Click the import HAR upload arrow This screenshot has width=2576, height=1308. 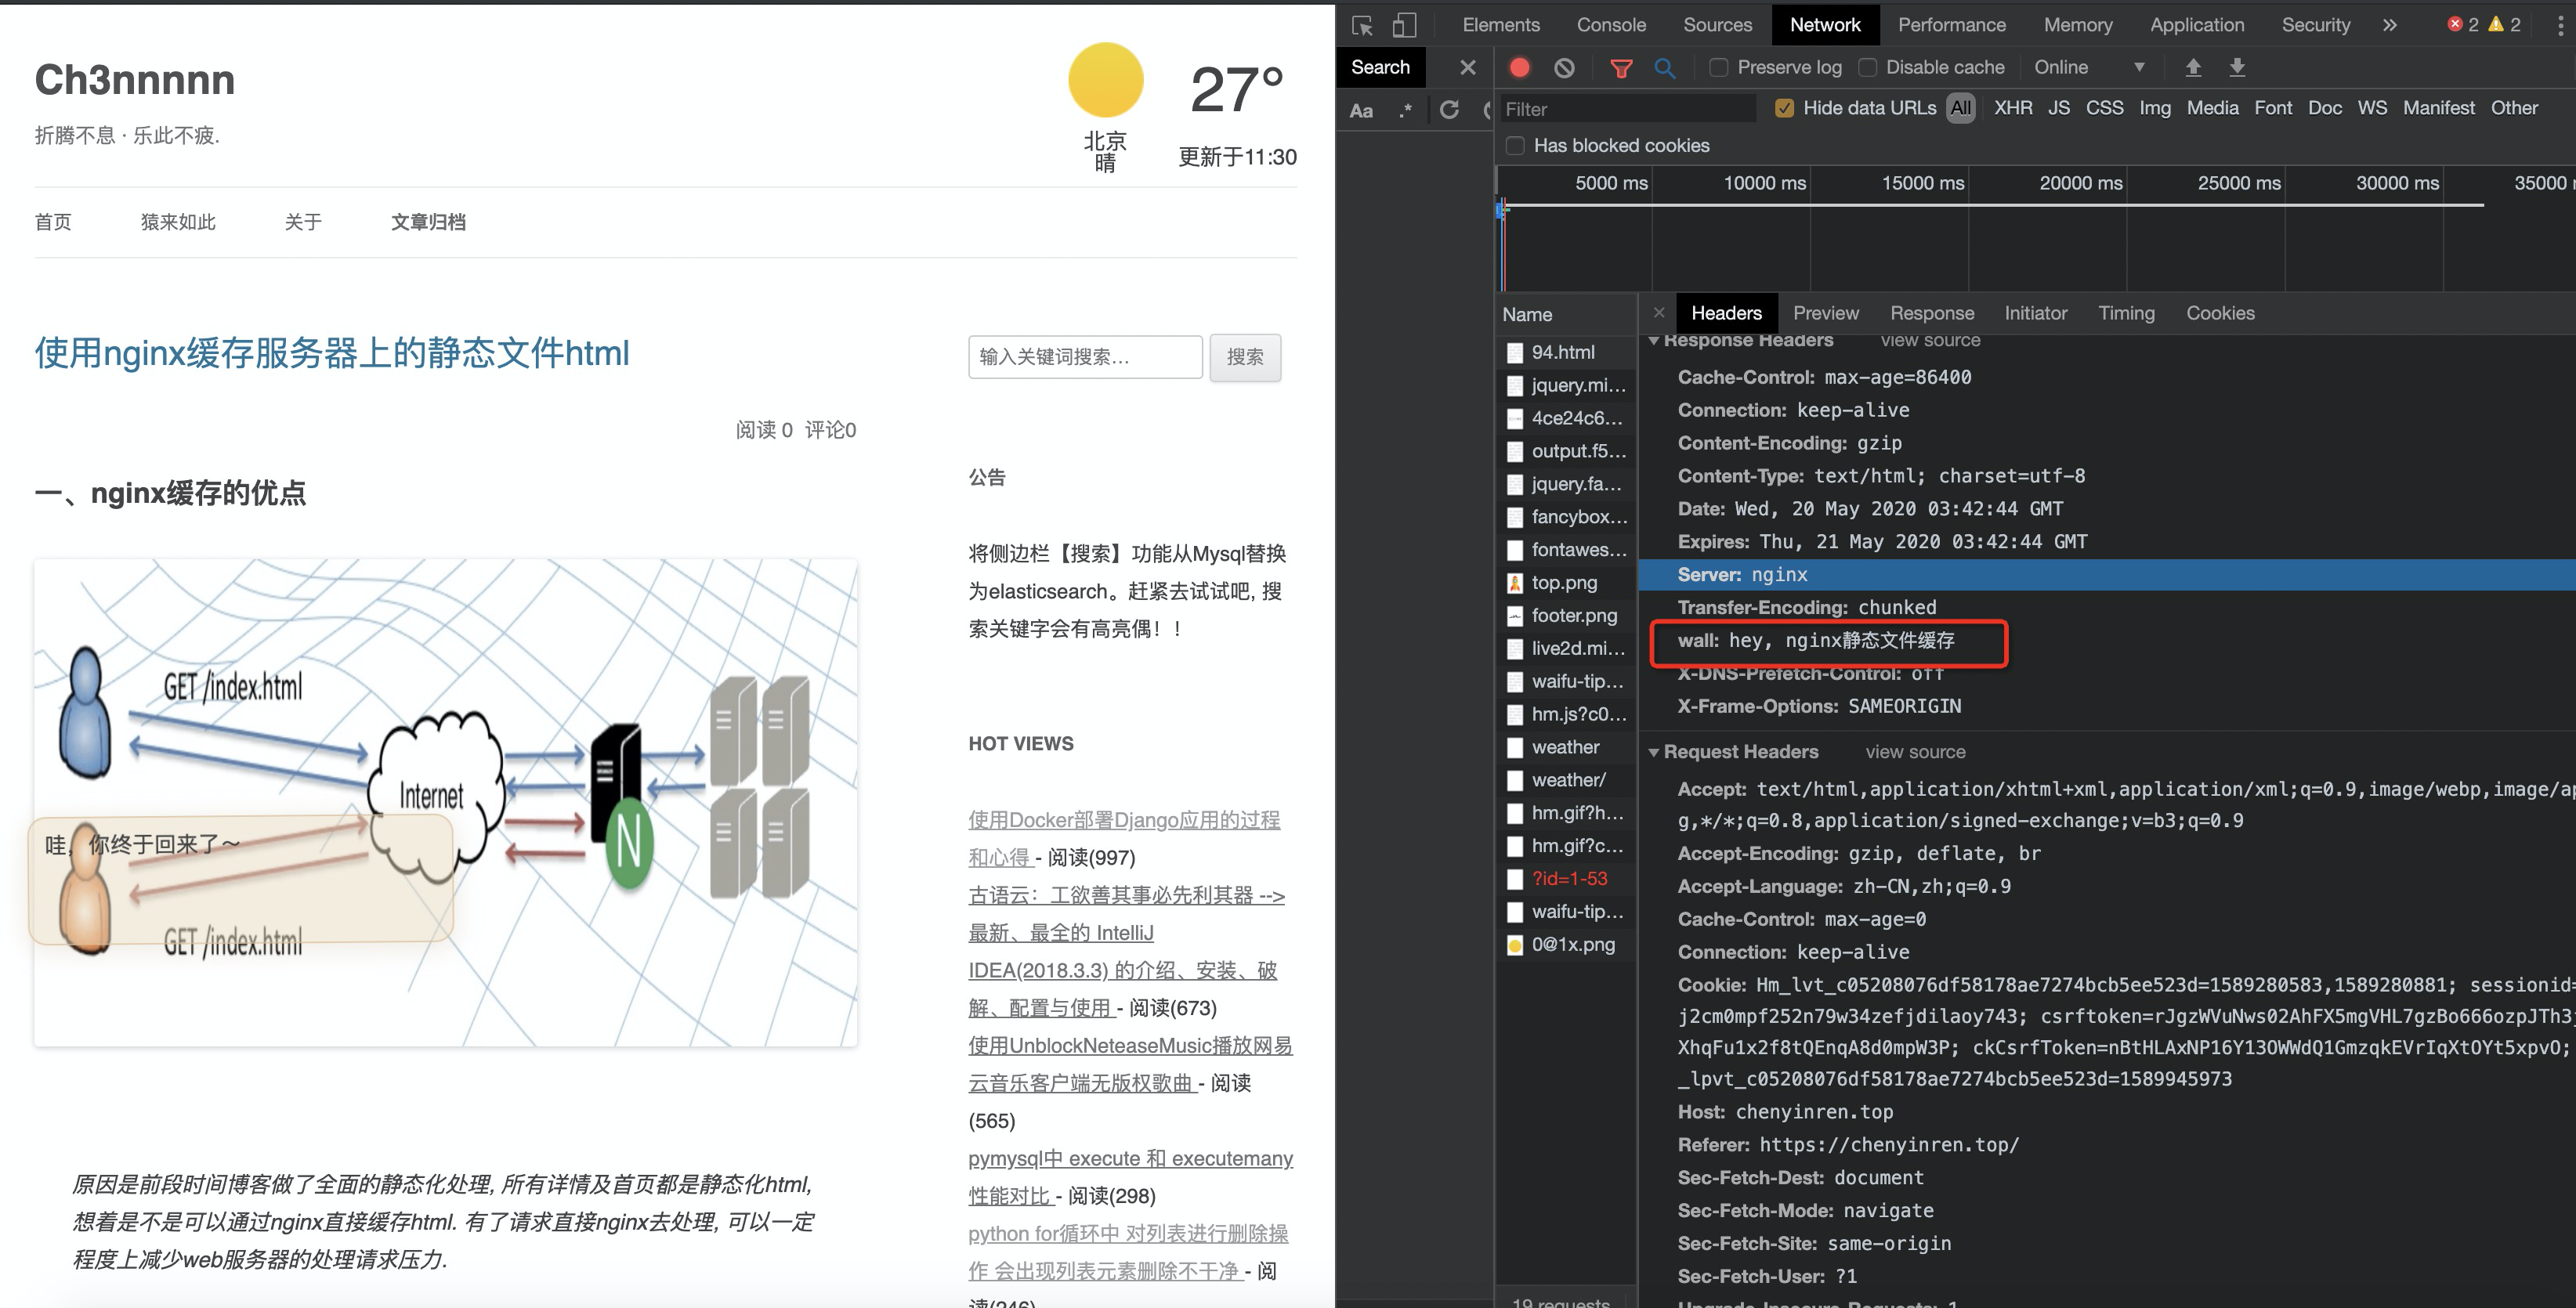(x=2193, y=67)
